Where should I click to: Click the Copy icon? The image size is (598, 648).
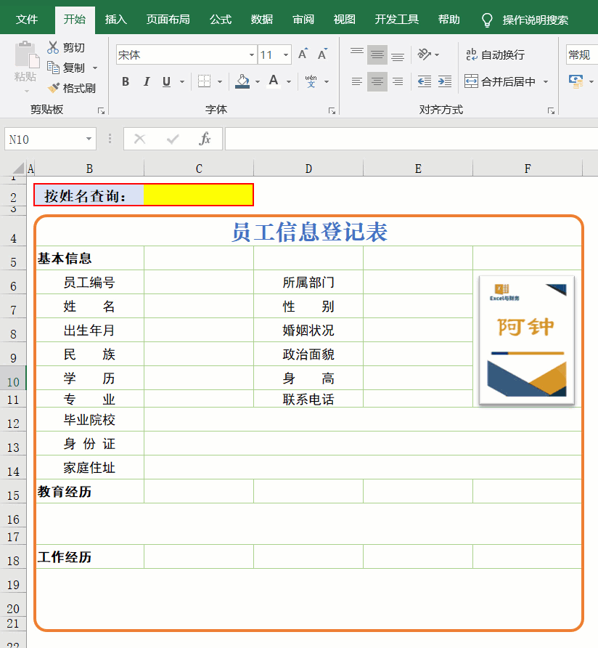[x=53, y=68]
